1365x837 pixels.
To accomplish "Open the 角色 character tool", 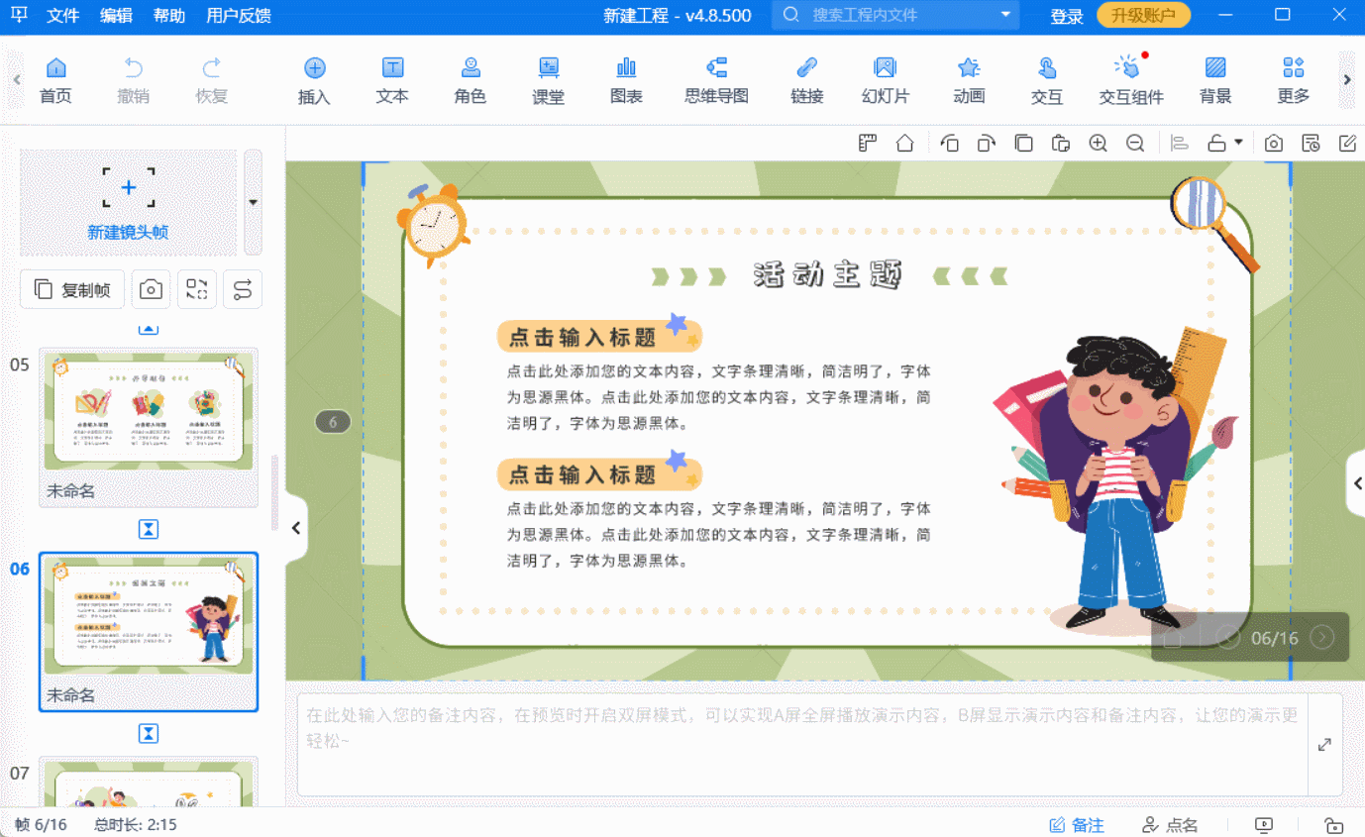I will point(471,80).
